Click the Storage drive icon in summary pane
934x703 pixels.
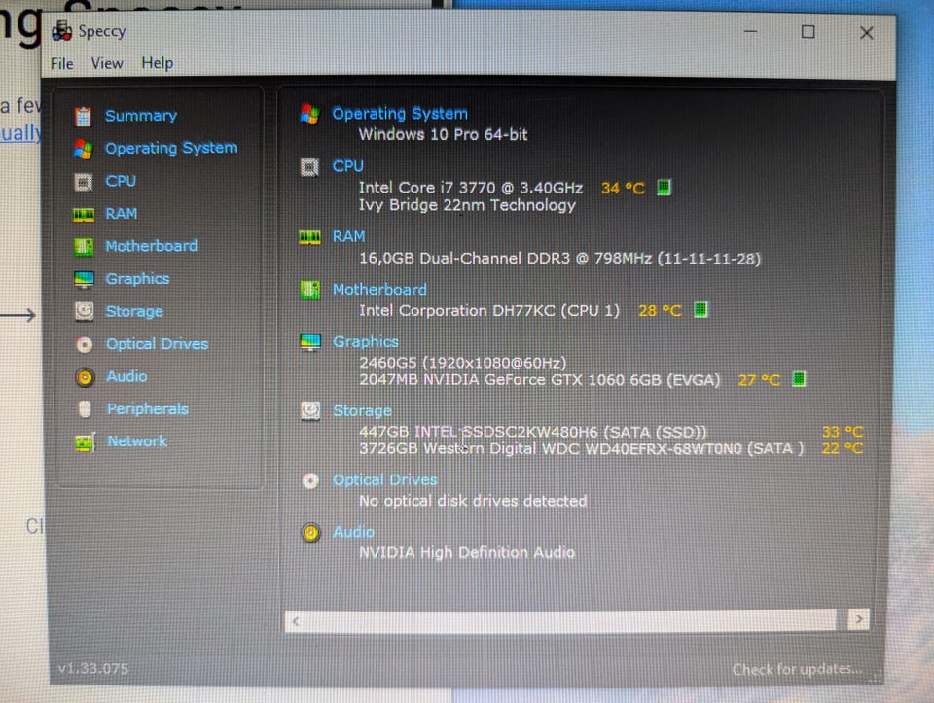310,410
